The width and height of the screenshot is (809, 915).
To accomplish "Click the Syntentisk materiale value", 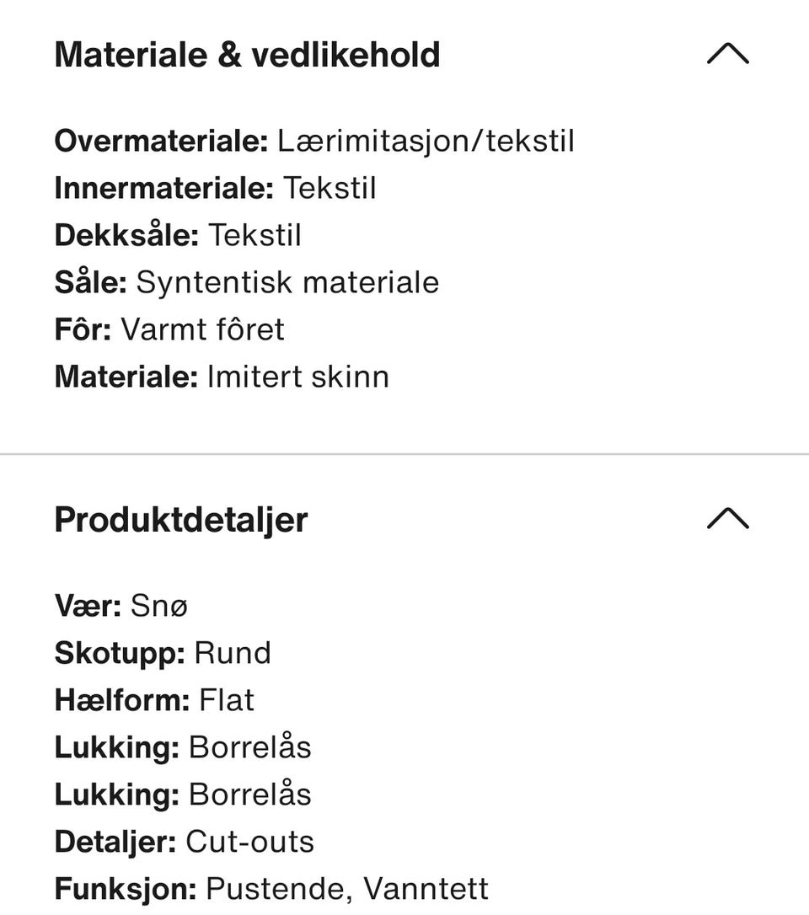I will coord(287,282).
